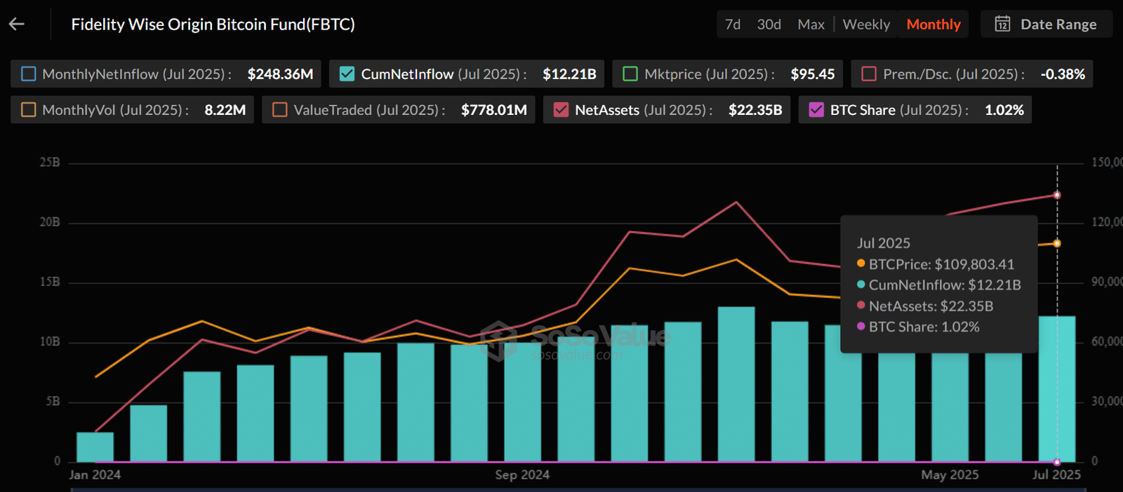1123x492 pixels.
Task: Click the 10B left axis label
Action: click(50, 341)
